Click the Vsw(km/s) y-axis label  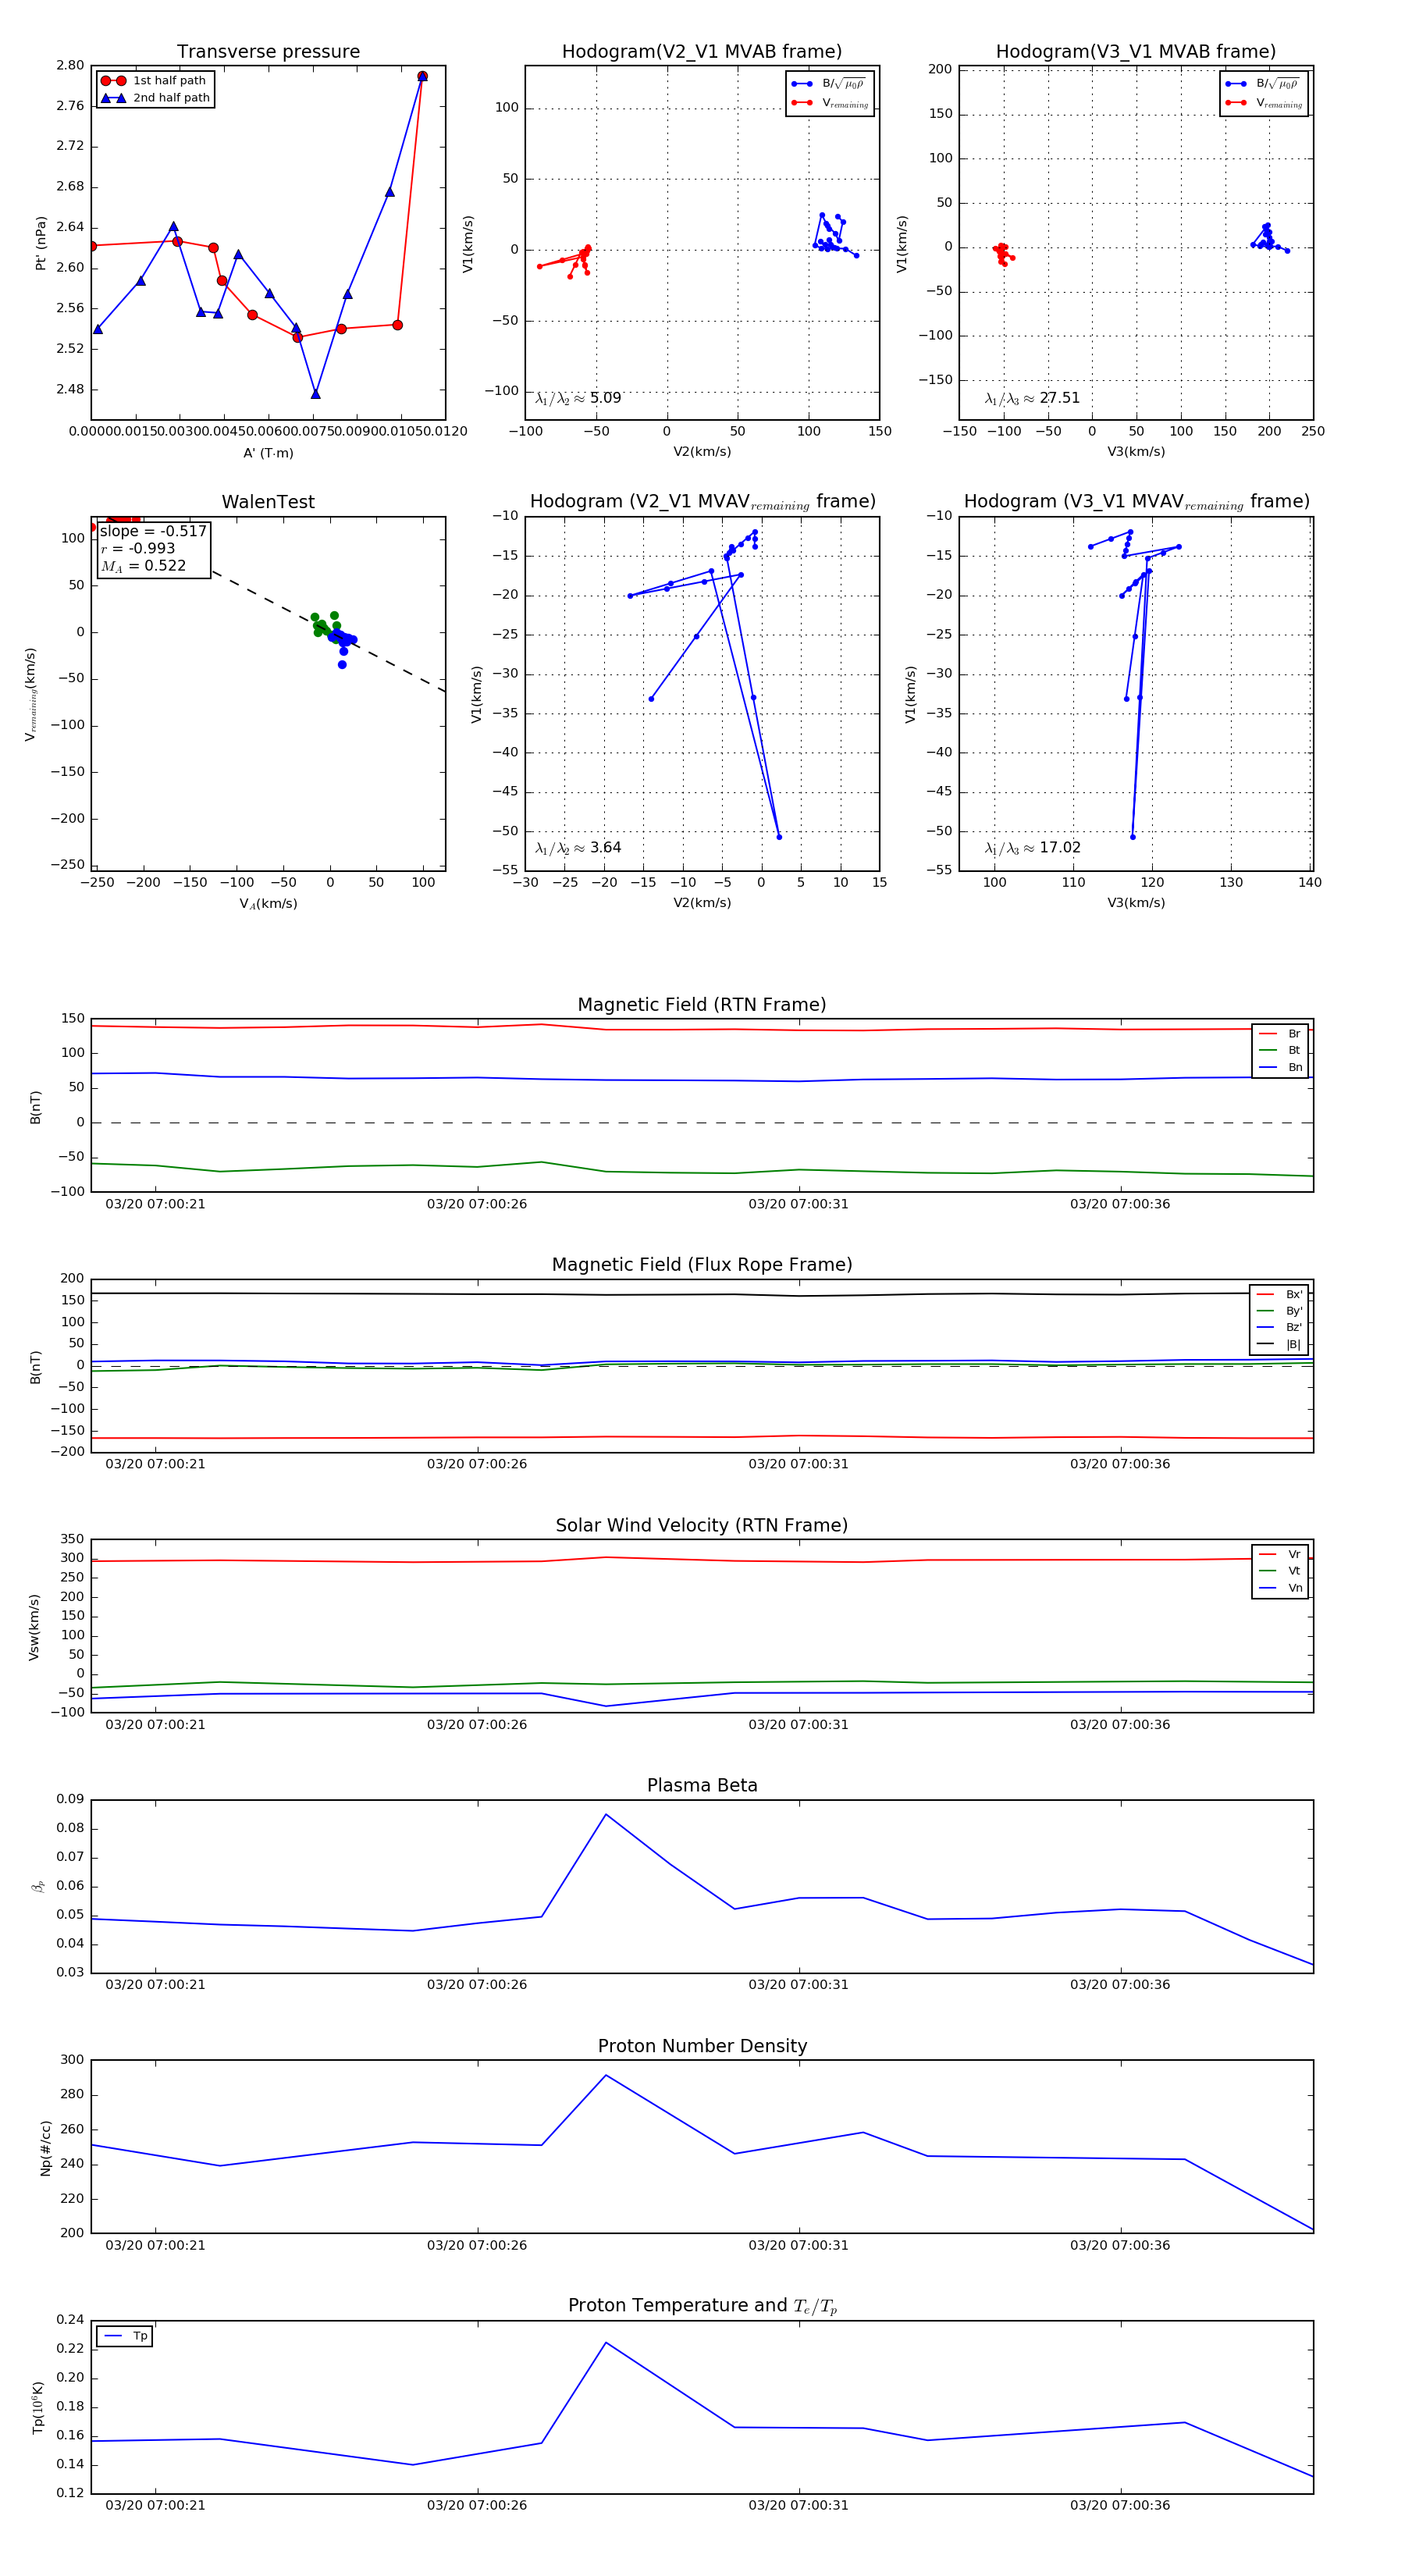pos(34,1628)
